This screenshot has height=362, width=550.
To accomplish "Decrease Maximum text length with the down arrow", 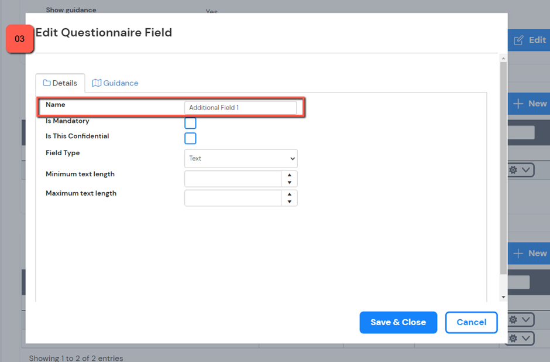I will 290,202.
